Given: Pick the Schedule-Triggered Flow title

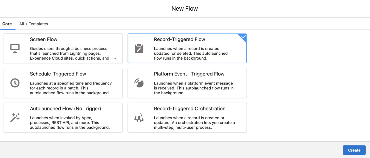Looking at the screenshot, I should pyautogui.click(x=58, y=74).
